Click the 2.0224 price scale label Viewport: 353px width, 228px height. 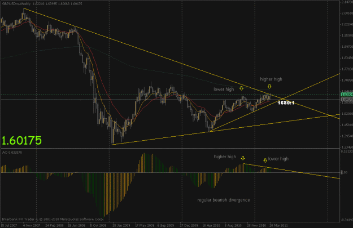[347, 24]
